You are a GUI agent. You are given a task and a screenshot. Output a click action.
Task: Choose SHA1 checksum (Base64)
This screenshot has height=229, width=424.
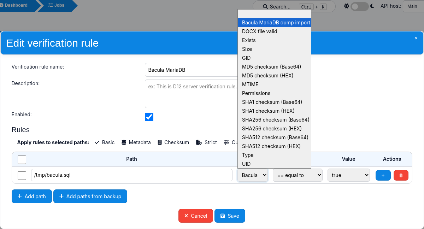point(275,102)
